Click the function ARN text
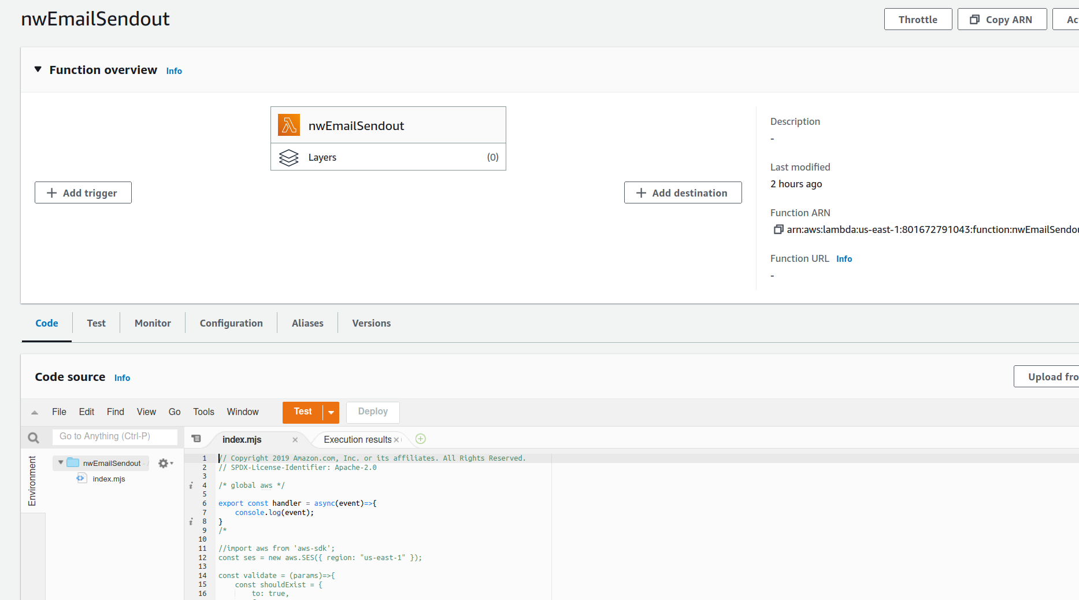Viewport: 1079px width, 600px height. click(932, 229)
